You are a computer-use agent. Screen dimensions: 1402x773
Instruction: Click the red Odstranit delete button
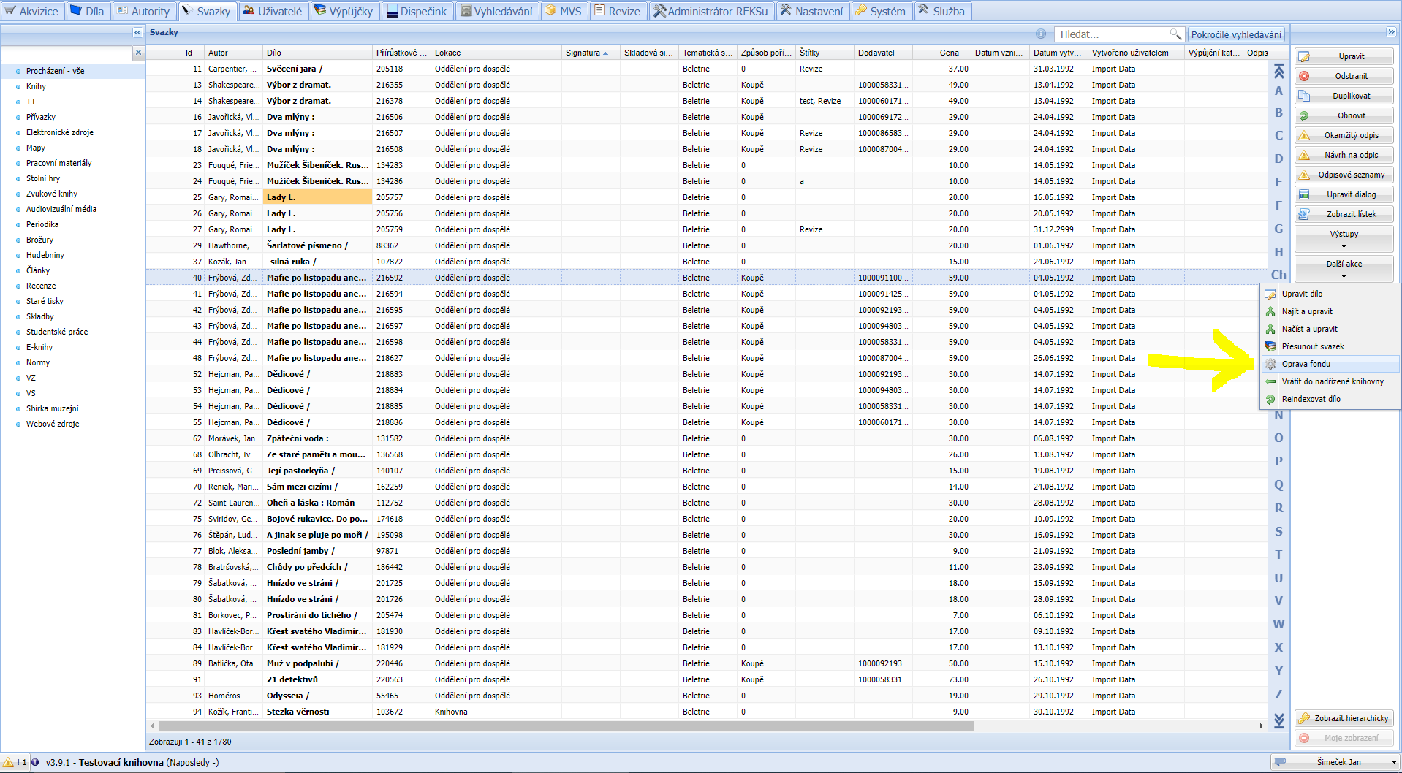[1344, 76]
